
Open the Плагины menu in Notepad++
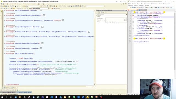[x=141, y=5]
